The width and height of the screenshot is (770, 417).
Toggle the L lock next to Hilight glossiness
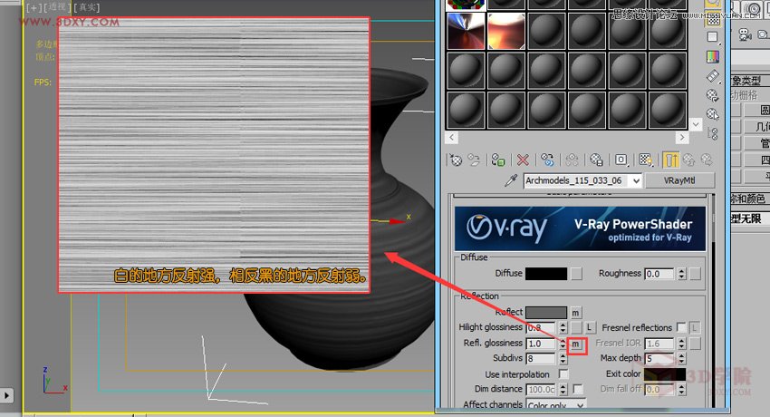click(x=590, y=327)
